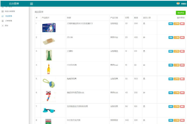Screen dimensions: 187x124
Task: Click the red 删除 button in row 3
Action: [182, 51]
